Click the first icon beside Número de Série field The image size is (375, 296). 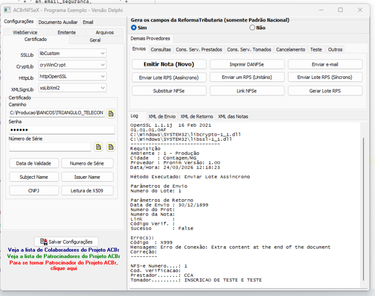point(98,147)
